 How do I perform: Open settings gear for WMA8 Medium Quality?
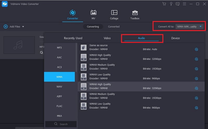coord(197,98)
